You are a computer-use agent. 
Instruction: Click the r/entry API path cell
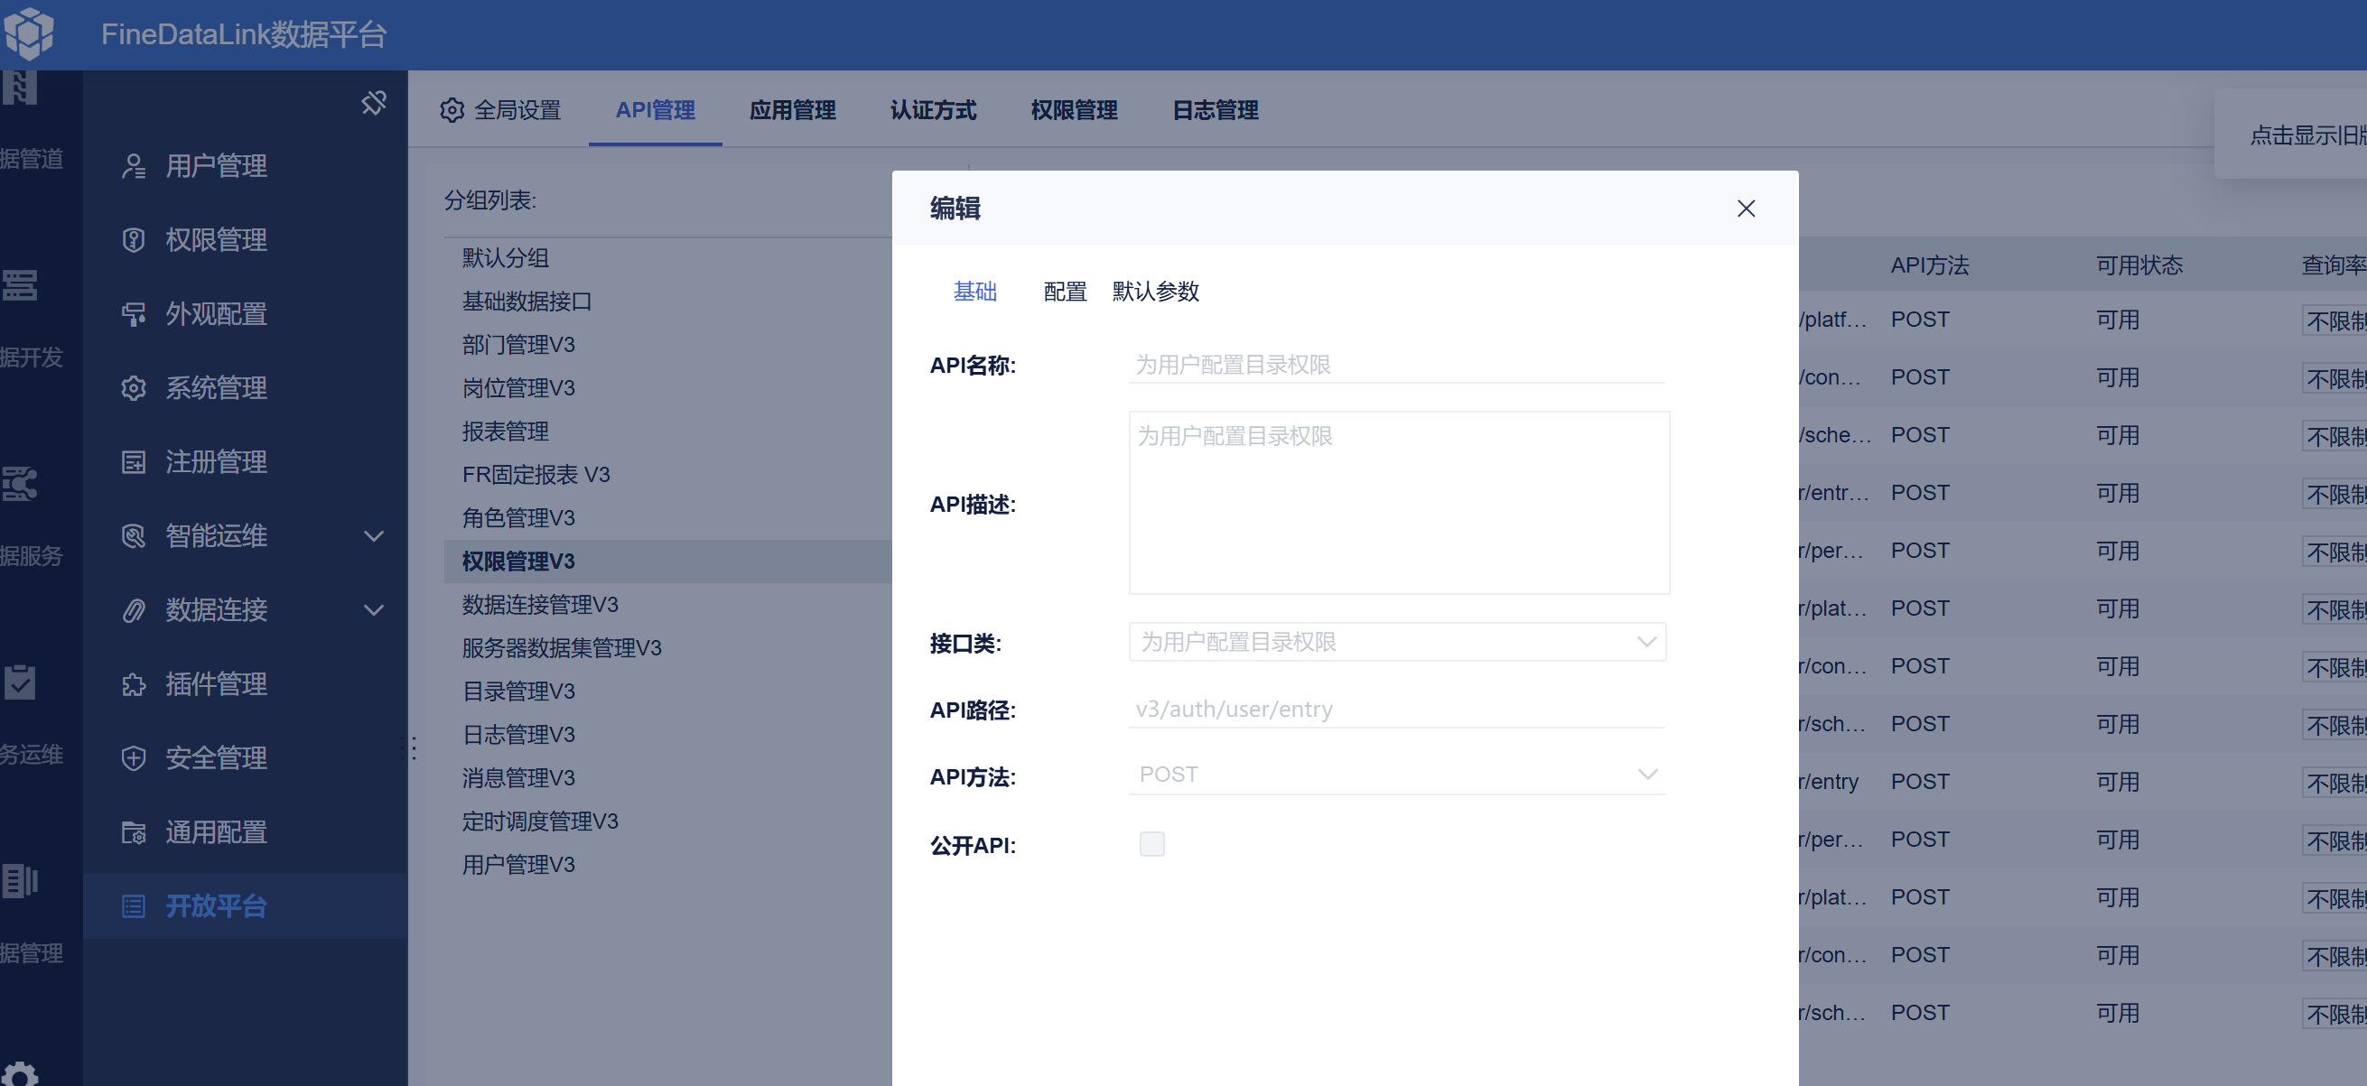(x=1829, y=782)
